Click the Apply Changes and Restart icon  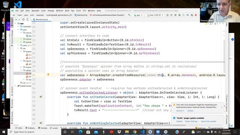pos(167,15)
